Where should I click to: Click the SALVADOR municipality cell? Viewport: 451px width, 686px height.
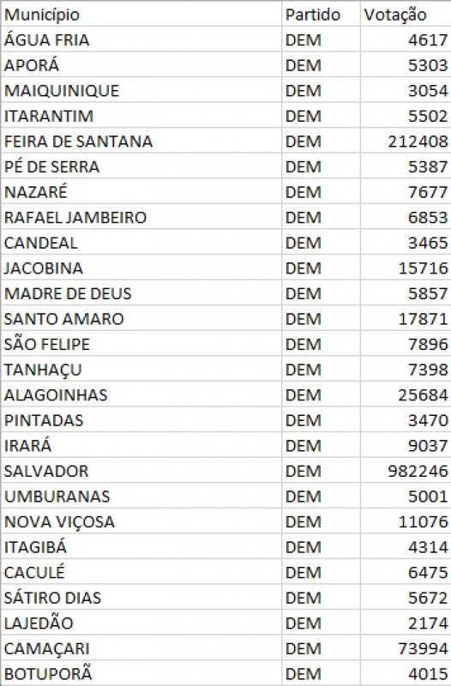[141, 470]
